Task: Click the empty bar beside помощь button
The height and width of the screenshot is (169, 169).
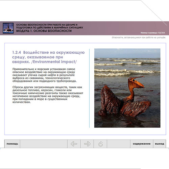Action: (44, 144)
